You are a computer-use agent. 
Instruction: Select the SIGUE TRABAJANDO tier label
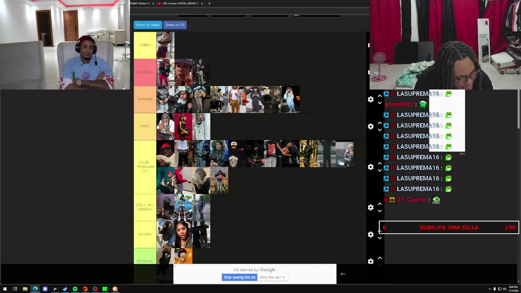(145, 167)
